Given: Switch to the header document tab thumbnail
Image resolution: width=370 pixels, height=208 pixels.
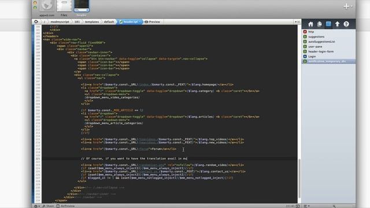Looking at the screenshot, I should click(x=82, y=6).
